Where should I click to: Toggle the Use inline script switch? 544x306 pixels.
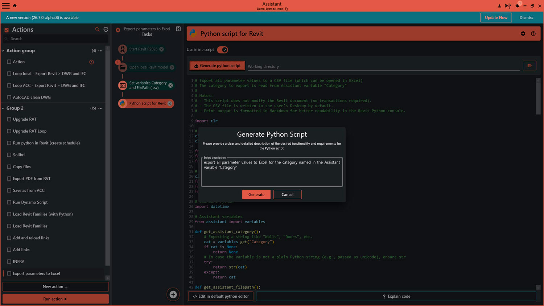tap(222, 50)
